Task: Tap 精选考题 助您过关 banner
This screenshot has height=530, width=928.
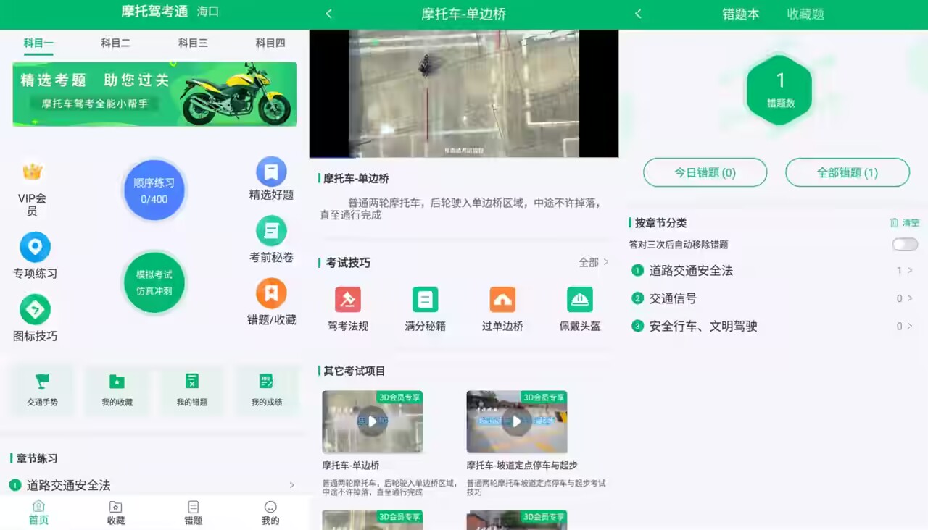Action: click(154, 94)
